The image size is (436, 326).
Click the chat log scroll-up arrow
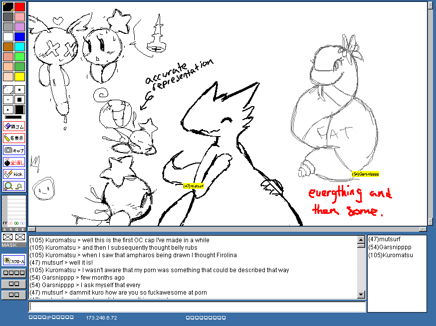click(x=361, y=240)
